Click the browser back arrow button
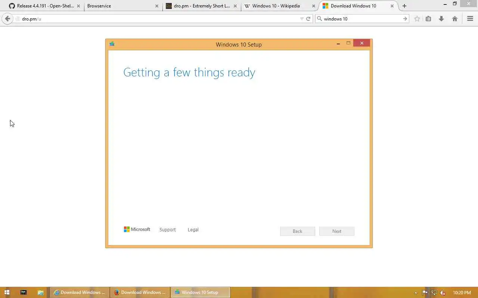This screenshot has width=478, height=298. (x=7, y=19)
